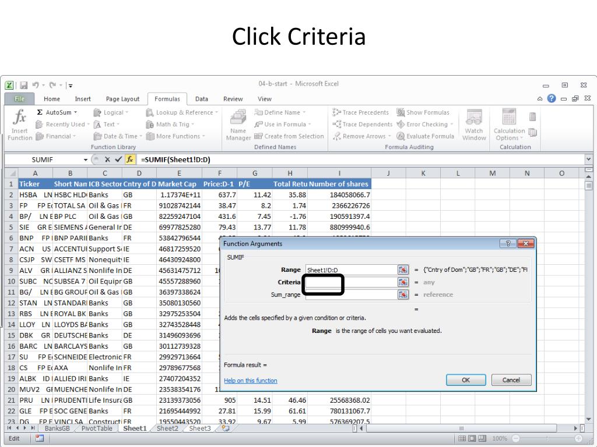Click Remove Arrows
597x447 pixels.
click(x=361, y=136)
